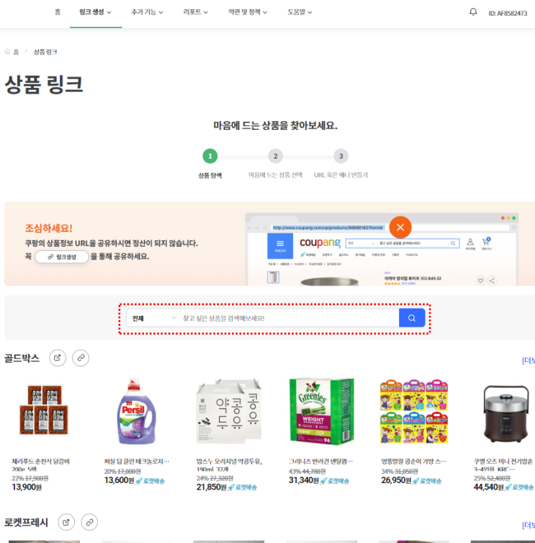Select the Greenies dental treat image
The width and height of the screenshot is (535, 543).
[x=321, y=411]
